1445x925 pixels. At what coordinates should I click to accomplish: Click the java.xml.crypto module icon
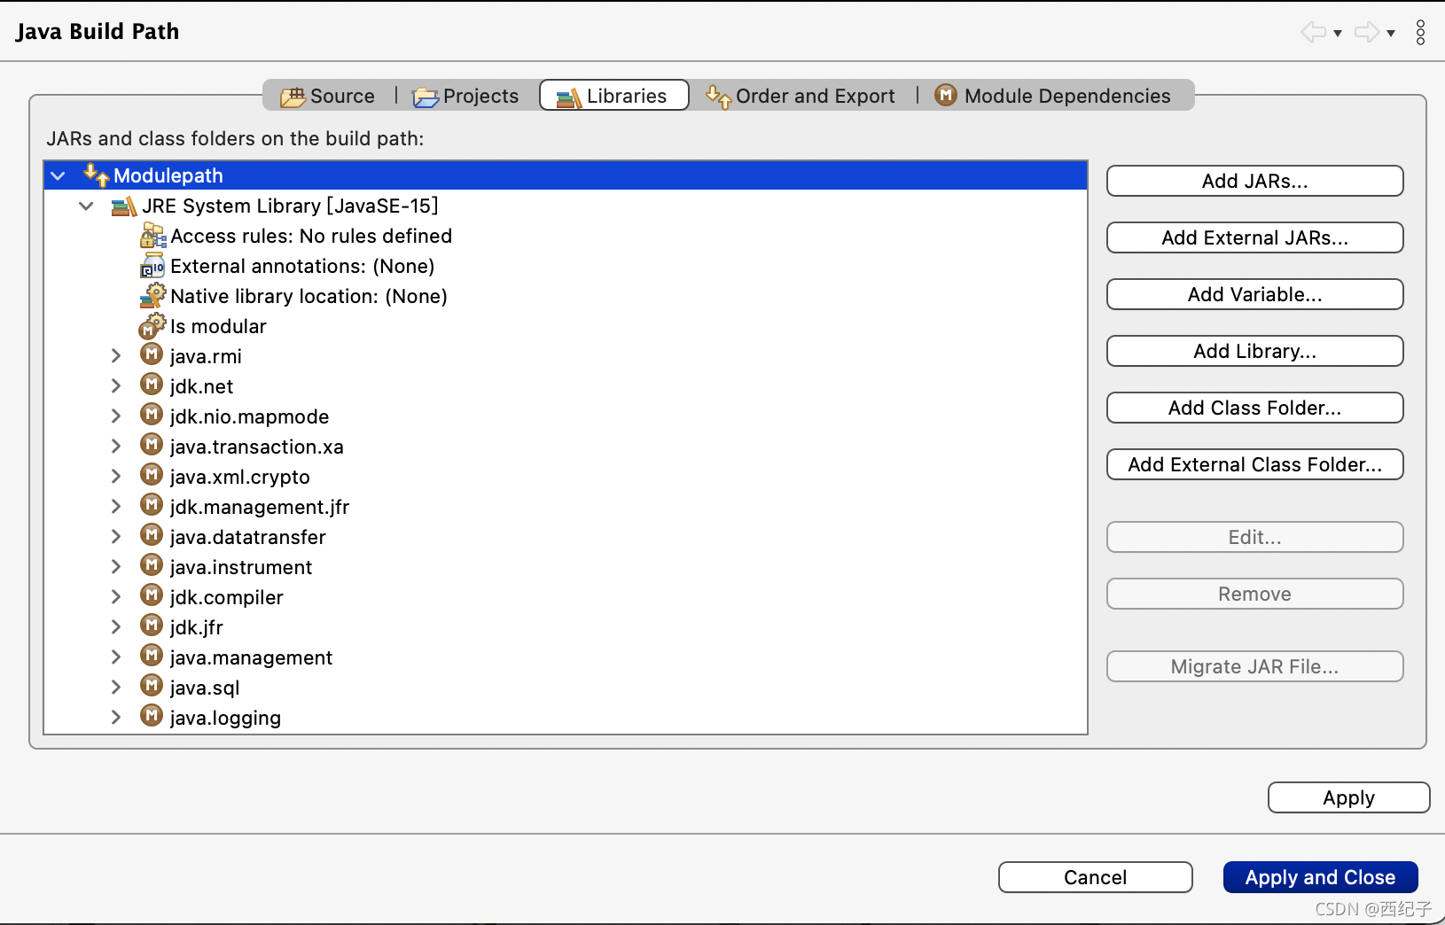[152, 475]
